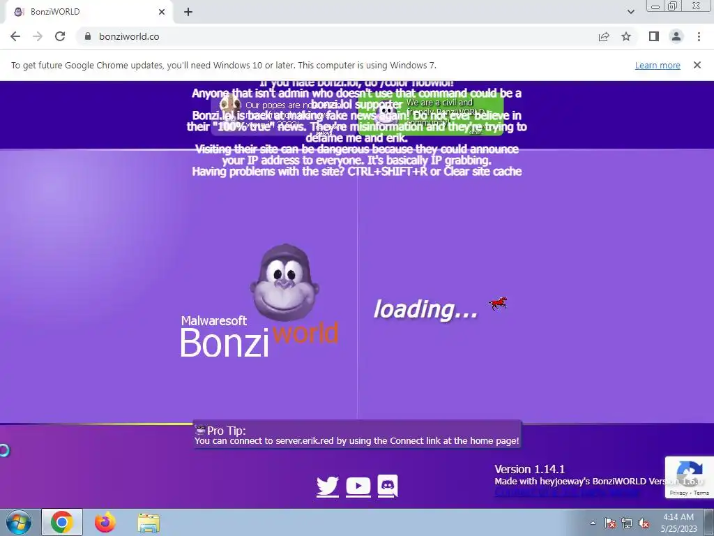Click the blue link under the version text
Image resolution: width=714 pixels, height=536 pixels.
tap(567, 493)
